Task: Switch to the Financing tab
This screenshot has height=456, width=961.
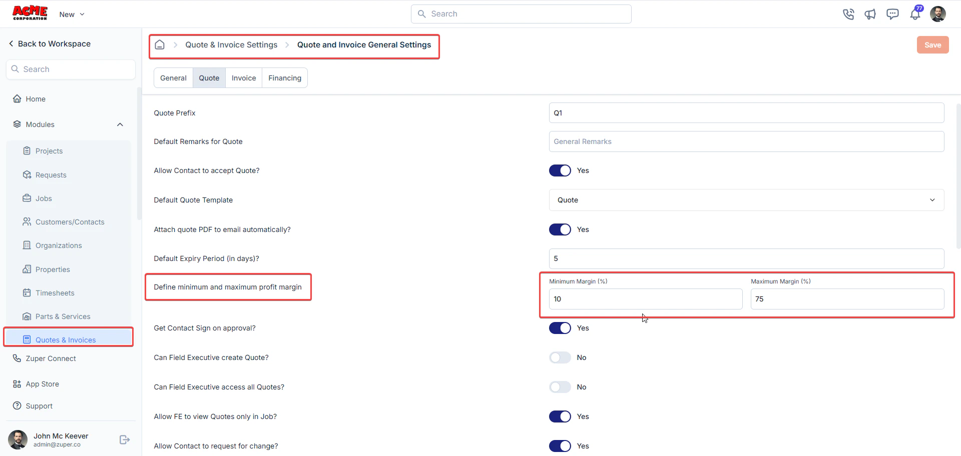Action: pos(285,78)
